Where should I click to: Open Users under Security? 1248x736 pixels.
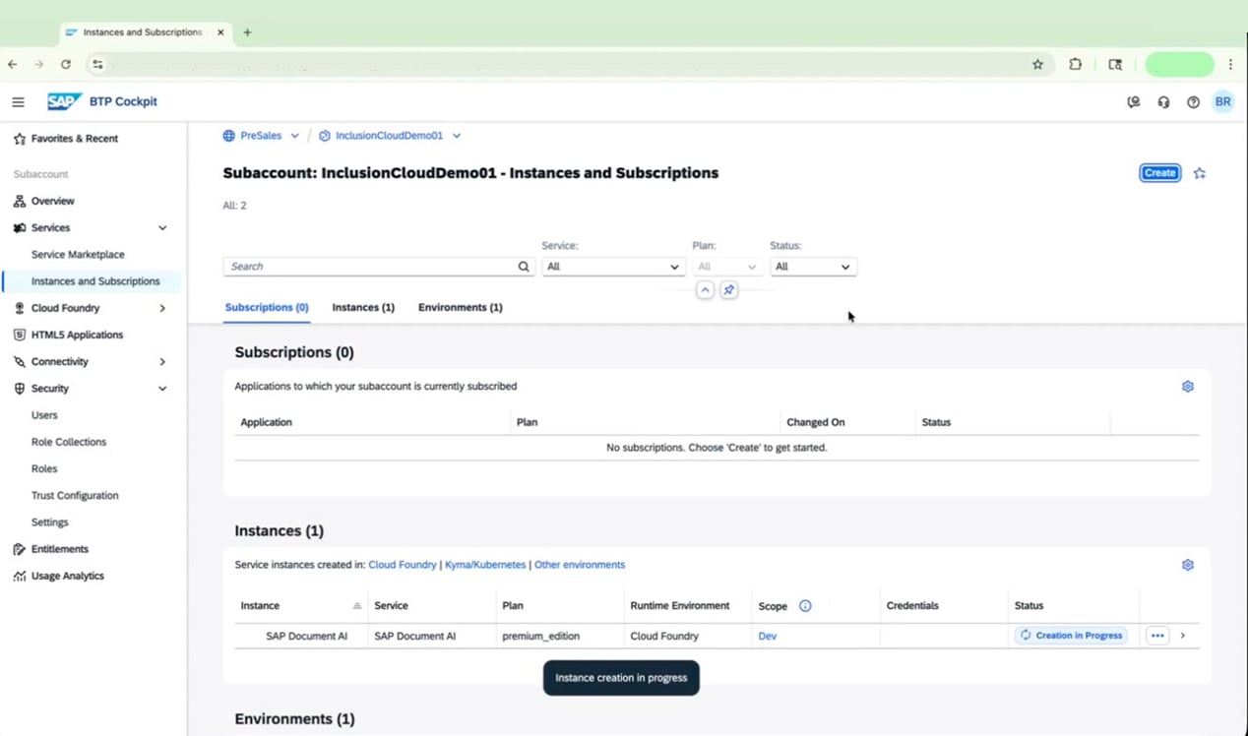(44, 415)
